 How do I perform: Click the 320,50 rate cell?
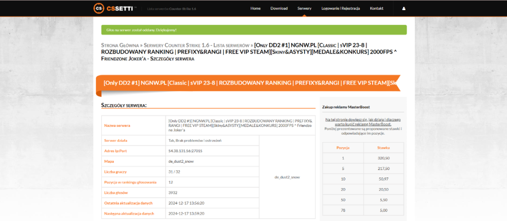coord(383,158)
